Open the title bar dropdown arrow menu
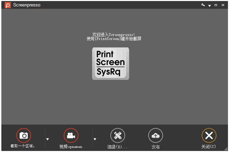 (x=209, y=5)
